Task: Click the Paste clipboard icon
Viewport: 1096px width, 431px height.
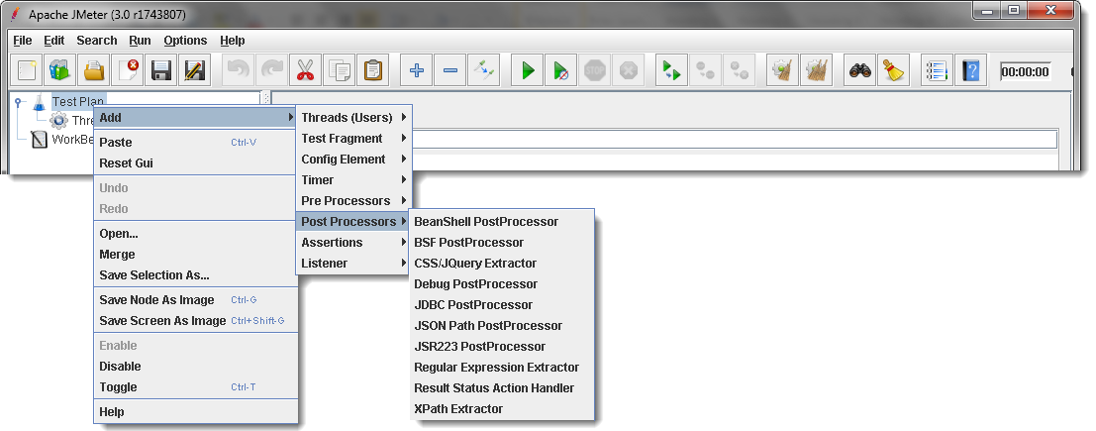Action: (372, 70)
